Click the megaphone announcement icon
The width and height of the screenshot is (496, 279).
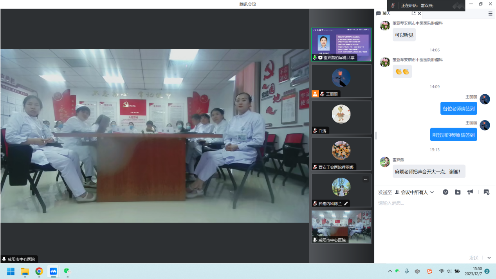(x=470, y=192)
